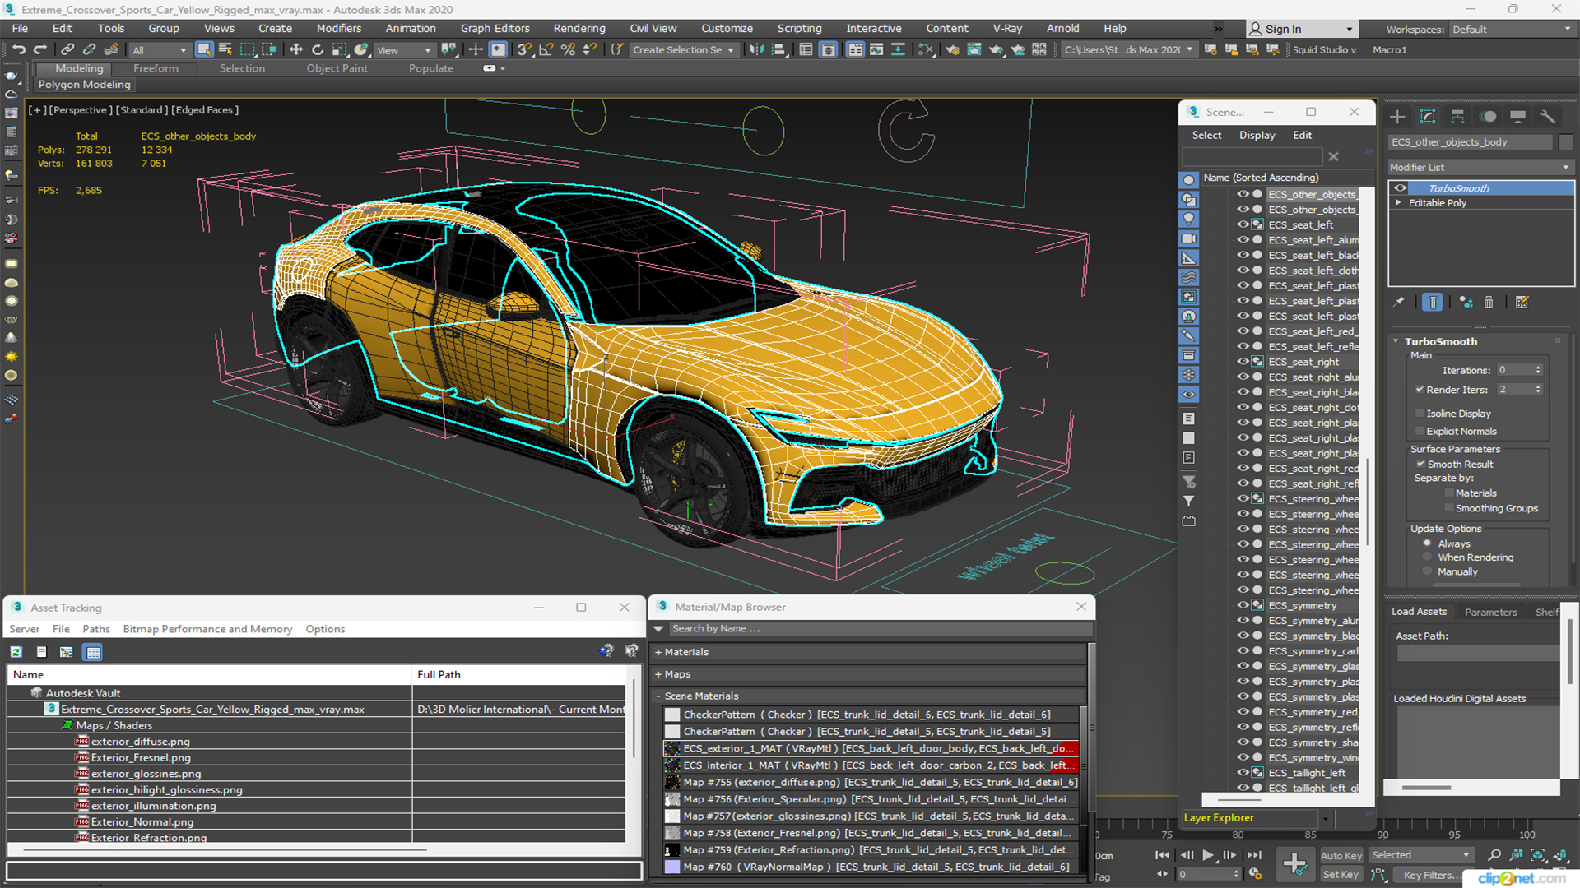Open the Create tab plus icon

pos(1397,117)
